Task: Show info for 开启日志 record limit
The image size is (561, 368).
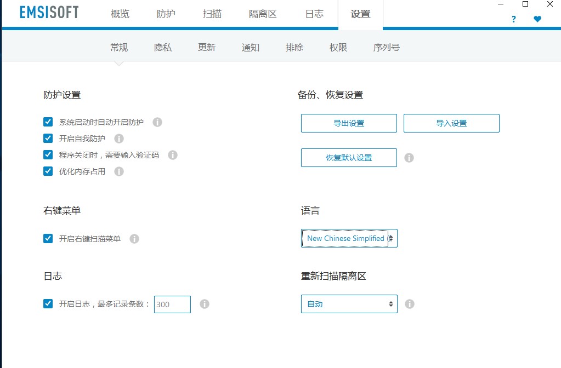Action: click(x=205, y=304)
